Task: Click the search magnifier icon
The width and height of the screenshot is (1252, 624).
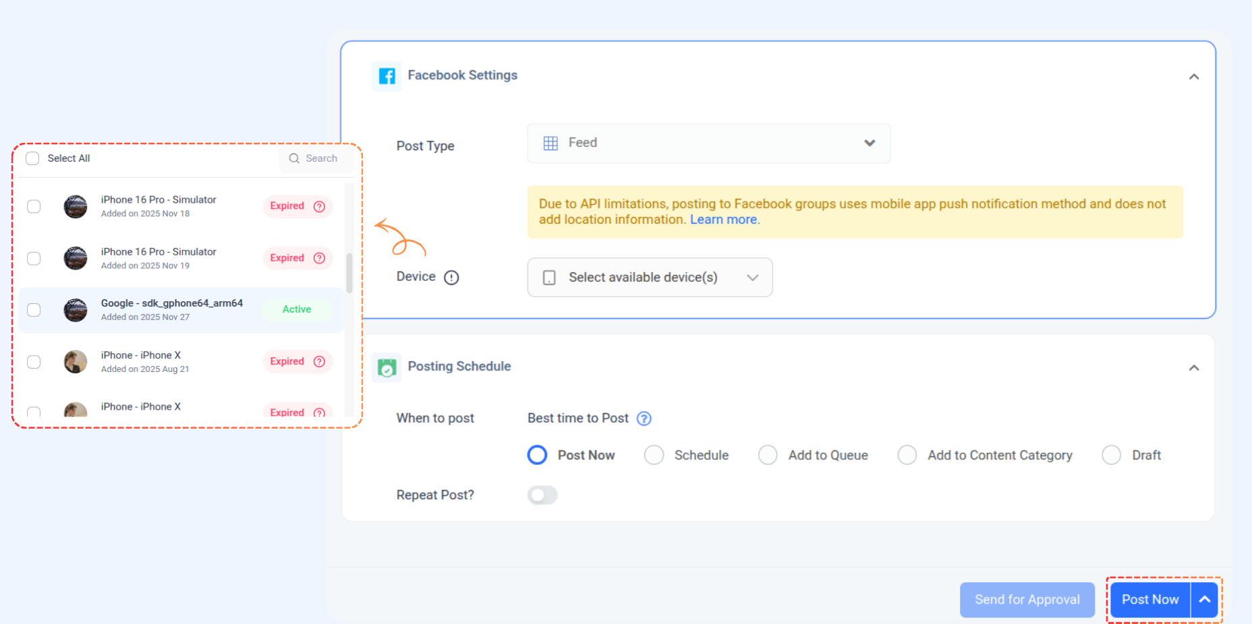Action: 294,158
